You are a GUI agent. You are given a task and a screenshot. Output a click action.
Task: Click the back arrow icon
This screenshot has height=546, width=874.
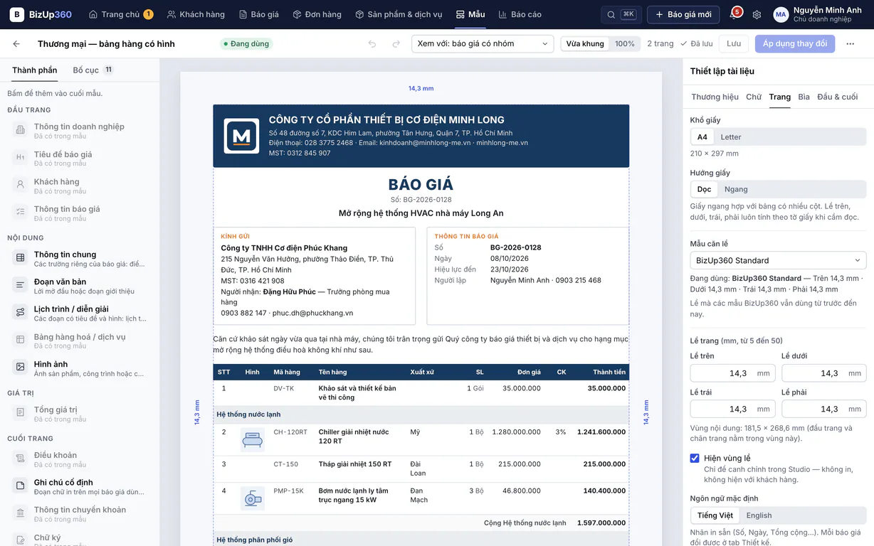pos(16,44)
